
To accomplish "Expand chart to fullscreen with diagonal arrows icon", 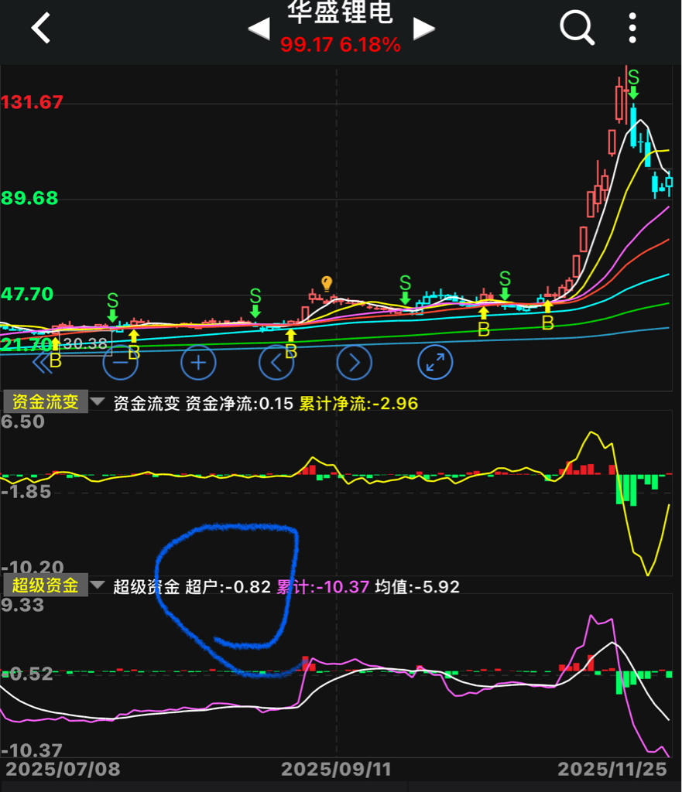I will [435, 363].
